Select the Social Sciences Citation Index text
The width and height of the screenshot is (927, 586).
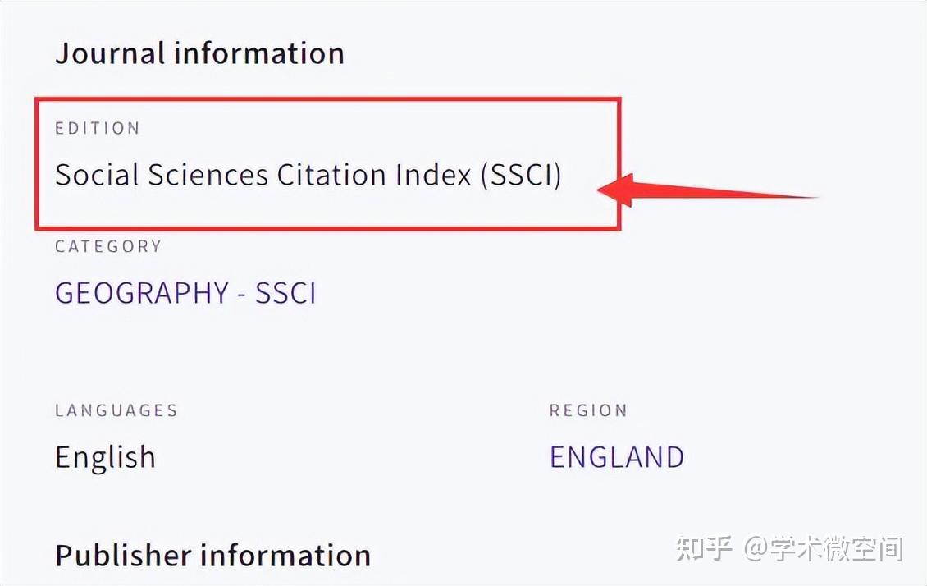pyautogui.click(x=308, y=176)
